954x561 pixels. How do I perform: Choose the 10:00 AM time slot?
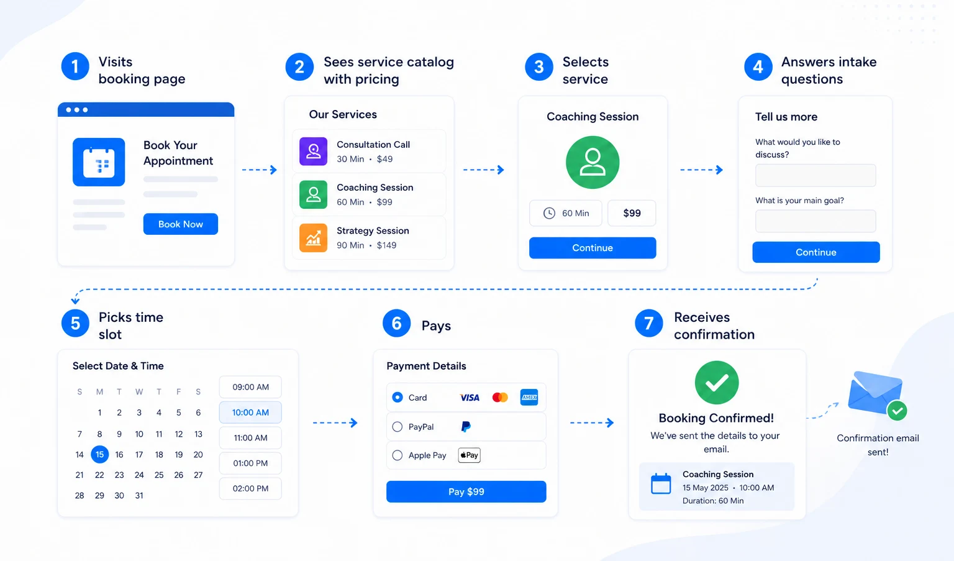coord(250,413)
